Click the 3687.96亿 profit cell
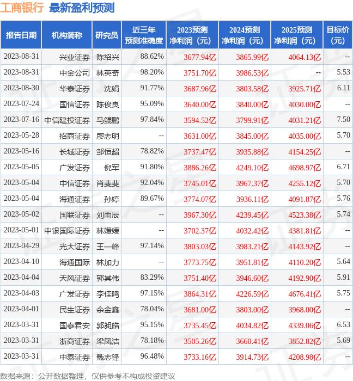 (x=200, y=89)
